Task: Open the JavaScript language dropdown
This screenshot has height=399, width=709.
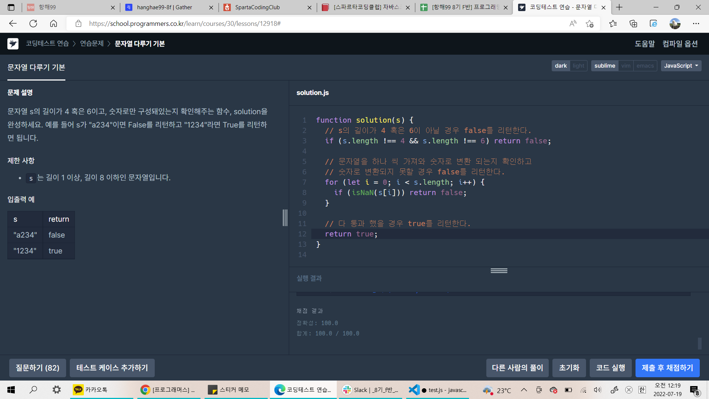Action: 681,66
